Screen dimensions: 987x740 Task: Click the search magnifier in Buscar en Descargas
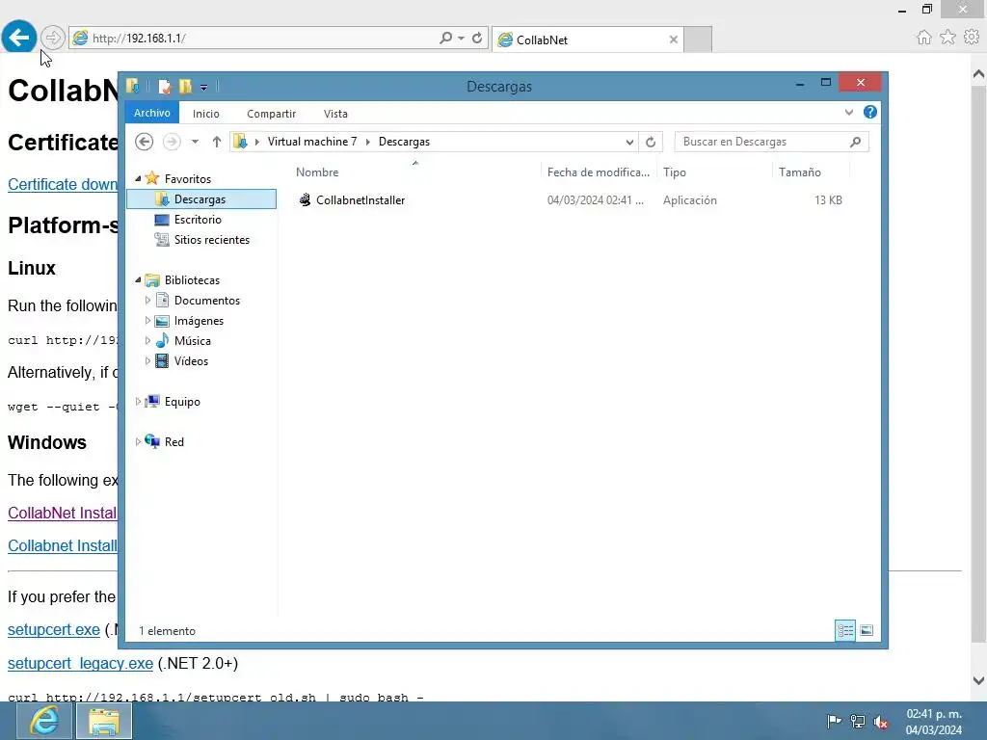[x=856, y=142]
